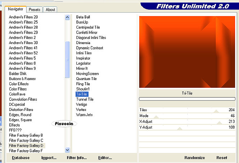Select Filter Factory Gallery D
Screen dimensions: 239x163
tap(26, 146)
